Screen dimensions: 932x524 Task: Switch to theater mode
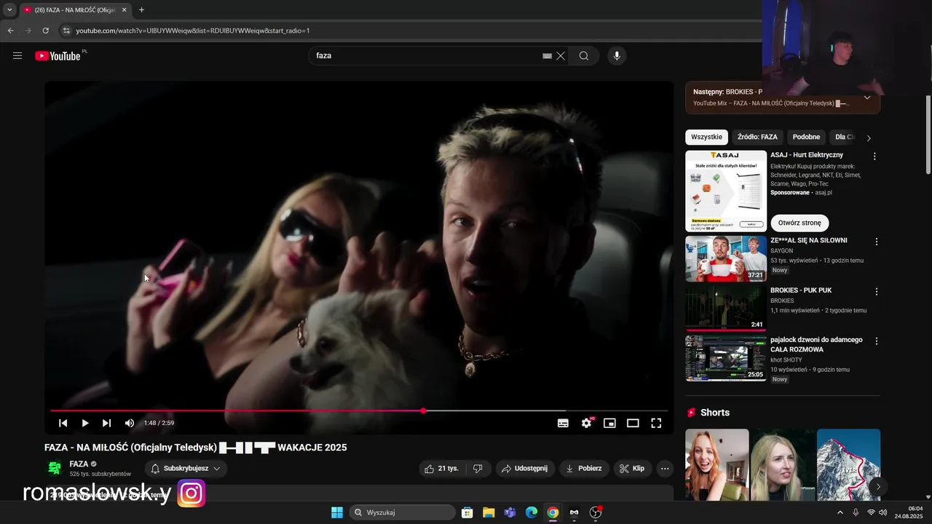point(633,423)
